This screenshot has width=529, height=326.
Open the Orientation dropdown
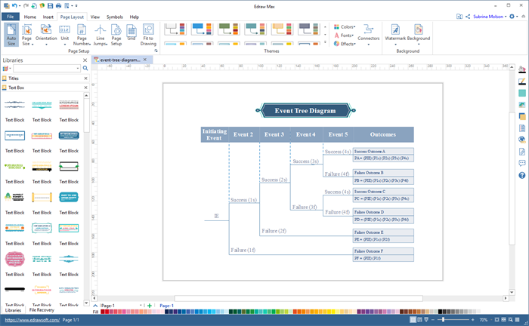46,35
